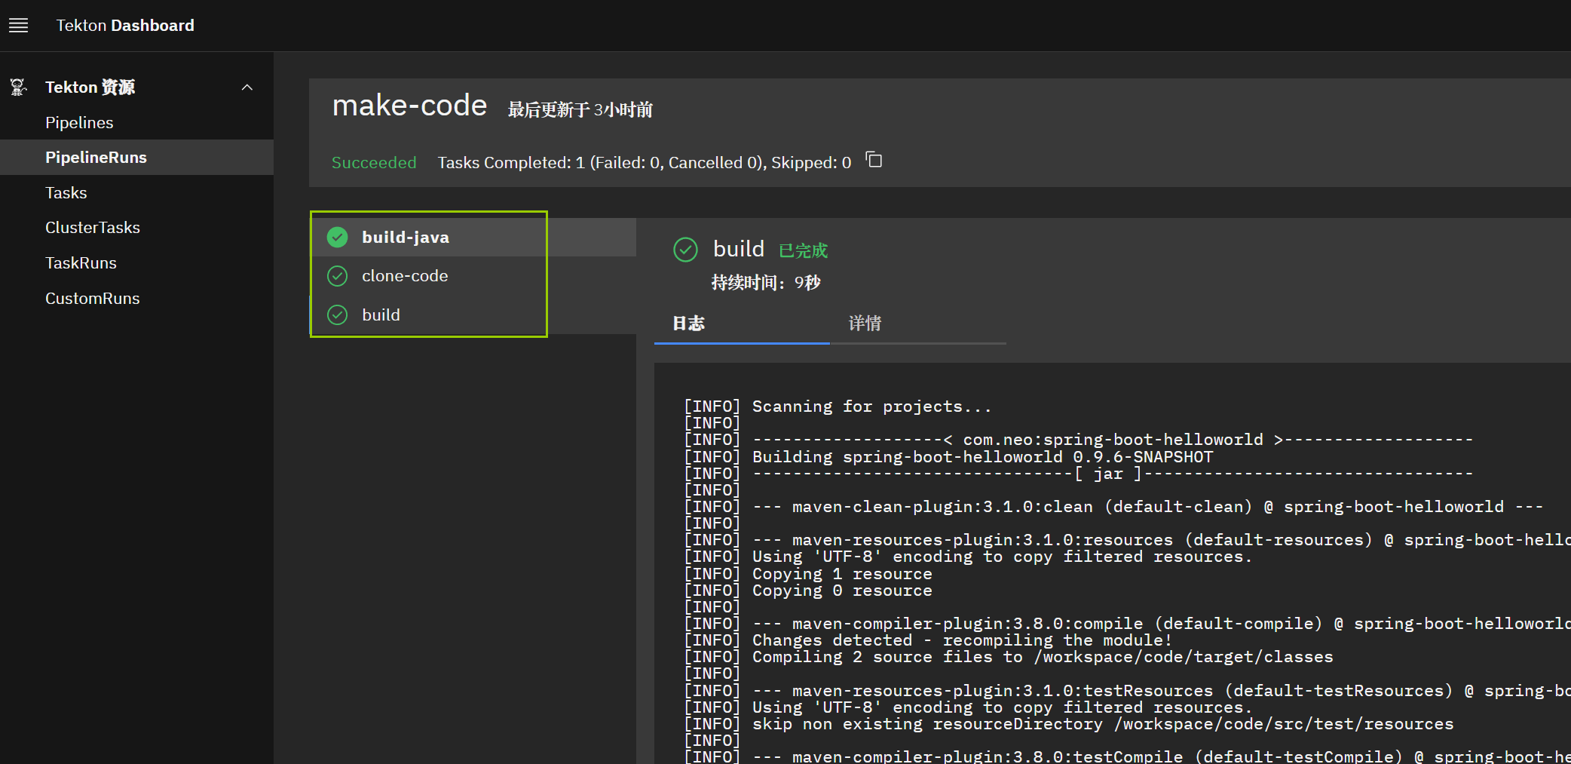Click the Succeeded status label
This screenshot has width=1571, height=764.
click(x=374, y=162)
